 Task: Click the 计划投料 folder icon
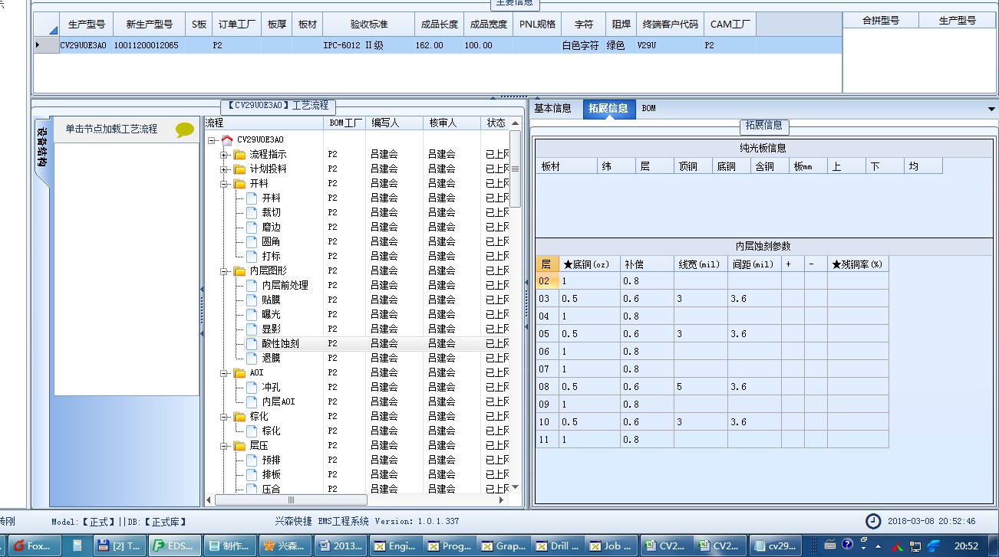click(x=239, y=169)
